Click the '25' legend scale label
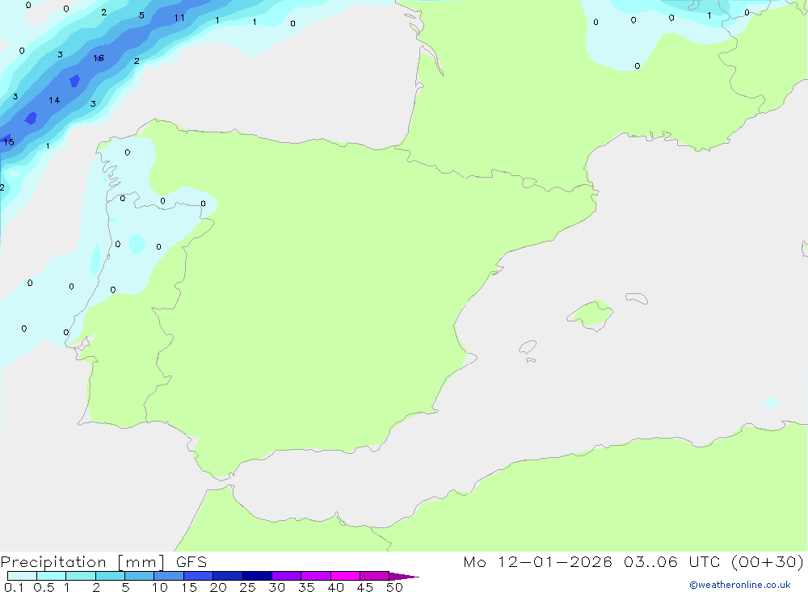 click(x=248, y=587)
